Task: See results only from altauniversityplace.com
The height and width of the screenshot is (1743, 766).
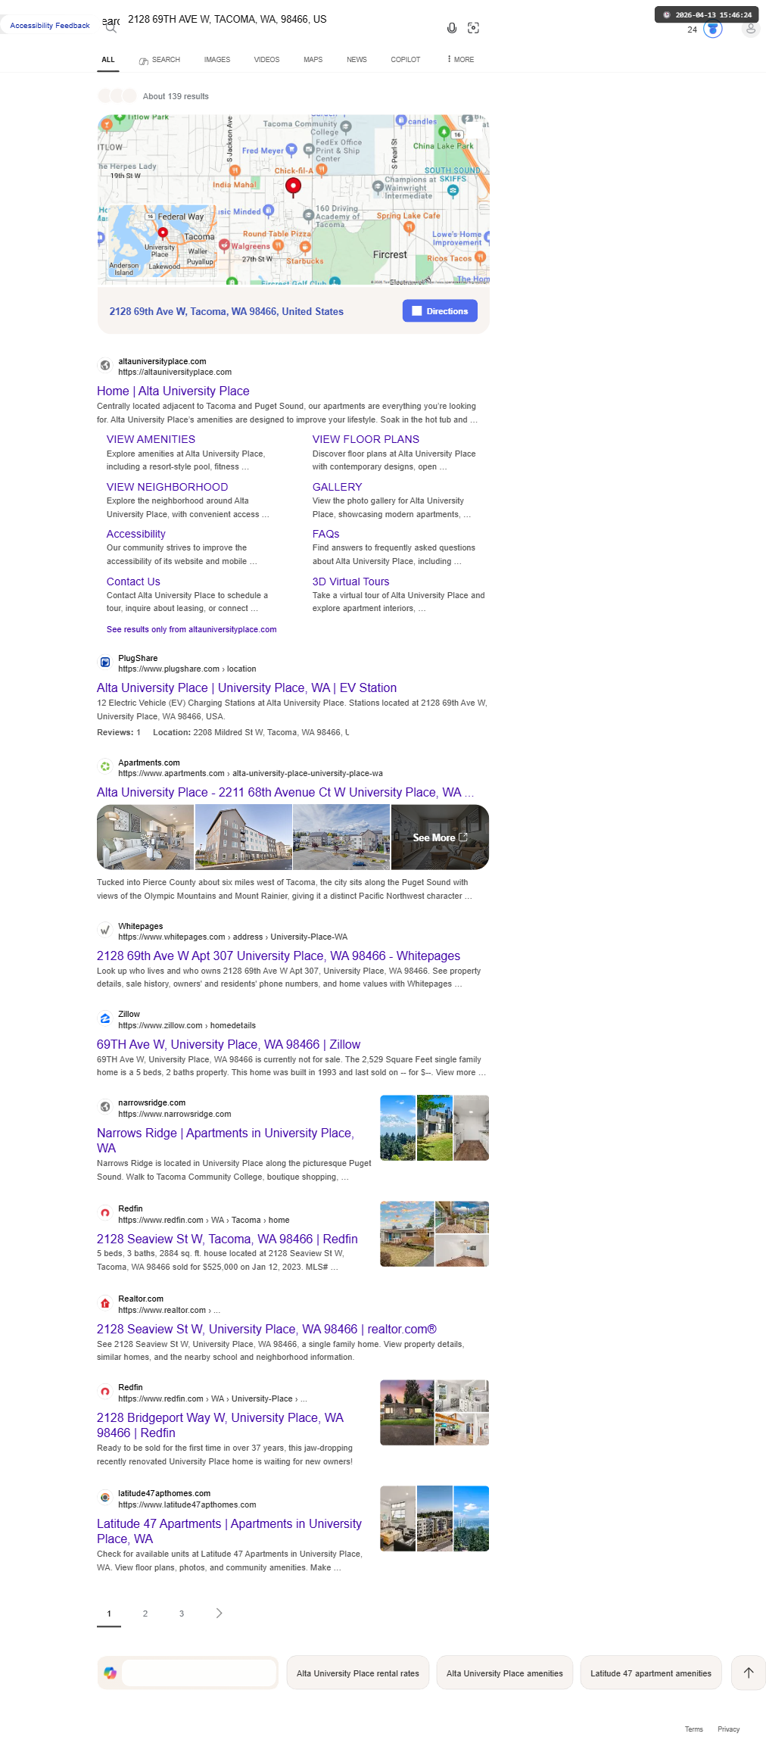Action: [x=191, y=629]
